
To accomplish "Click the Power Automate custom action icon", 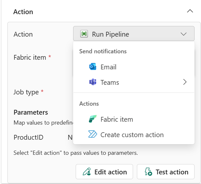I will [x=92, y=135].
